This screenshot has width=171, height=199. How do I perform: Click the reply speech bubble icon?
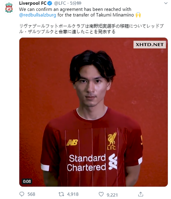(22, 194)
